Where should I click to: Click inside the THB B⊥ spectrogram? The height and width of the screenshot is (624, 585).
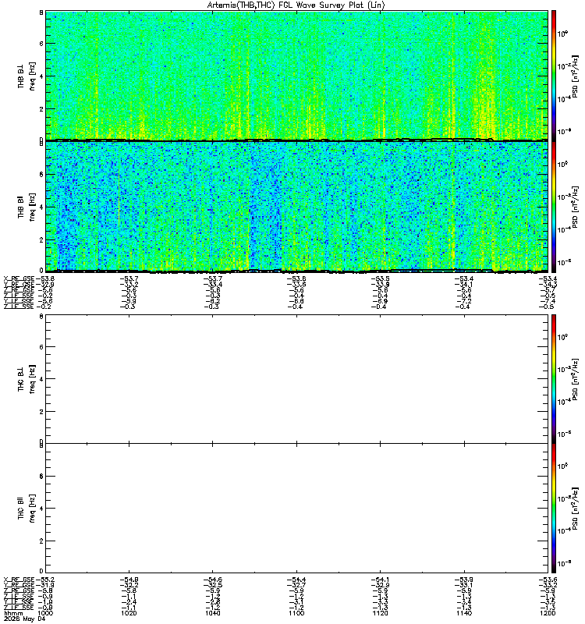point(297,76)
